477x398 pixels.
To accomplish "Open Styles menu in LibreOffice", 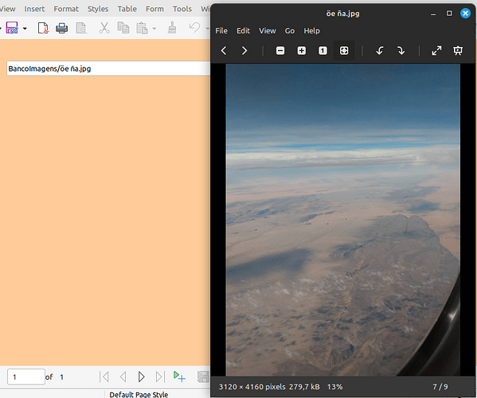I will (x=98, y=9).
